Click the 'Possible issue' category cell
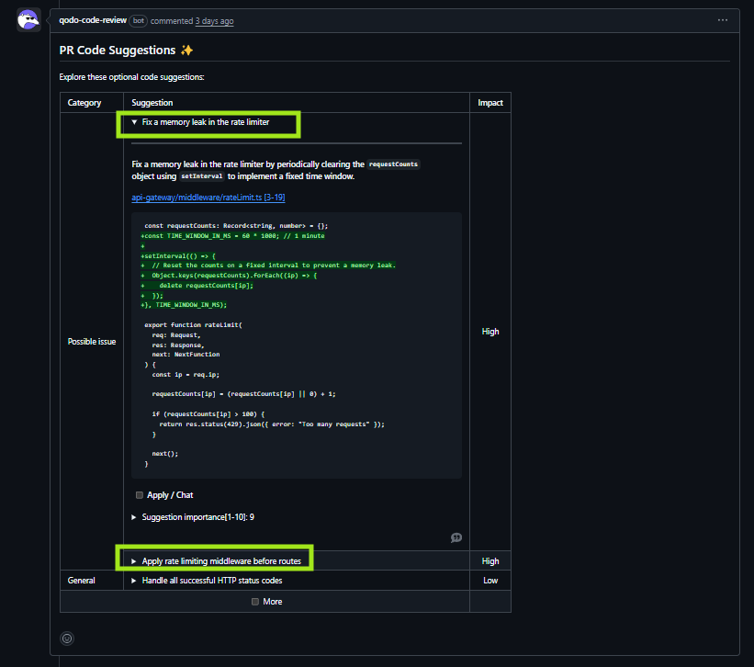 (x=92, y=342)
